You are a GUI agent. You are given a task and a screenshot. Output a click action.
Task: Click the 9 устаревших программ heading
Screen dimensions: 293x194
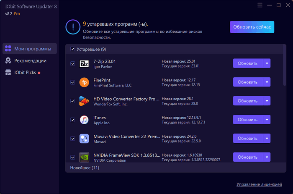coord(116,24)
